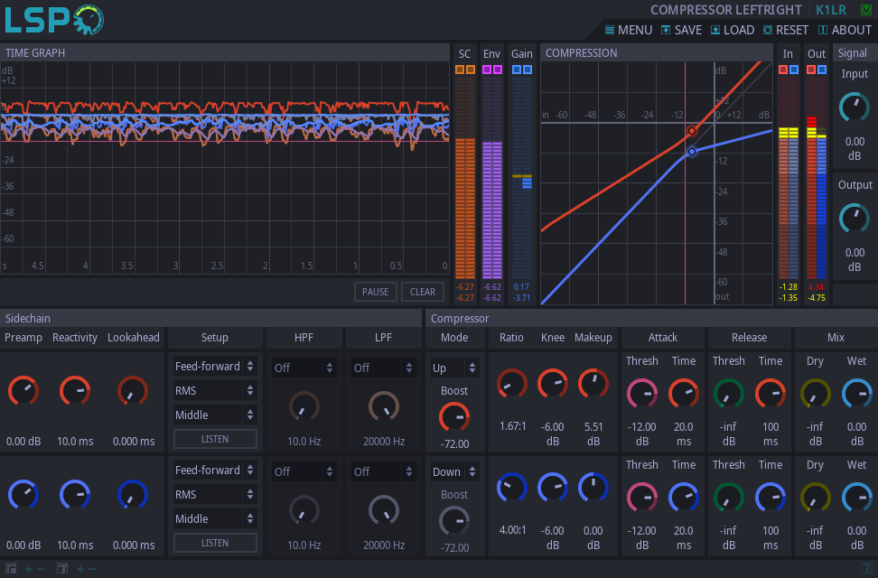Open the MENU item
The height and width of the screenshot is (578, 878).
(x=629, y=30)
